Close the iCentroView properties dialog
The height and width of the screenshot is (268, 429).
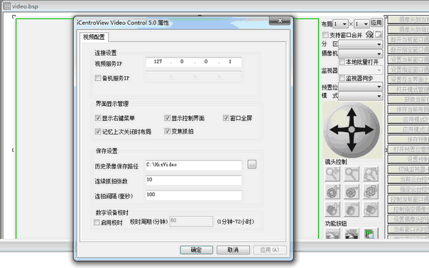pyautogui.click(x=280, y=20)
